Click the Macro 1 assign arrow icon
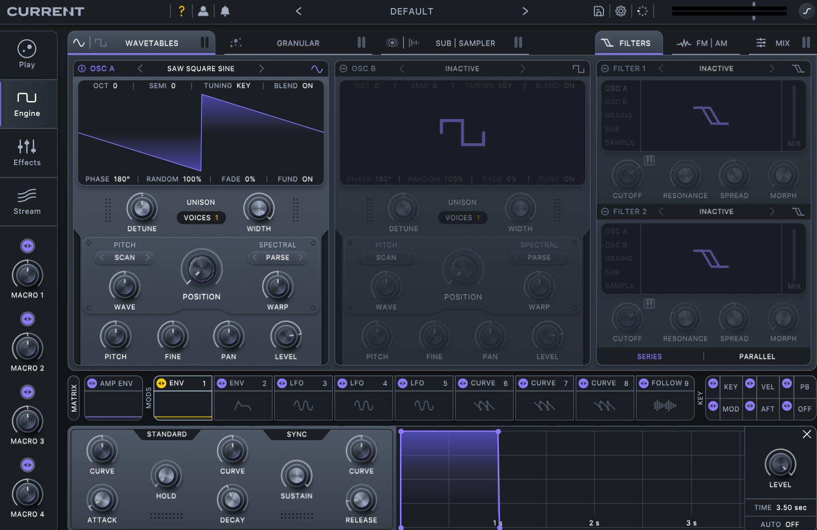Screen dimensions: 817x530 28,246
